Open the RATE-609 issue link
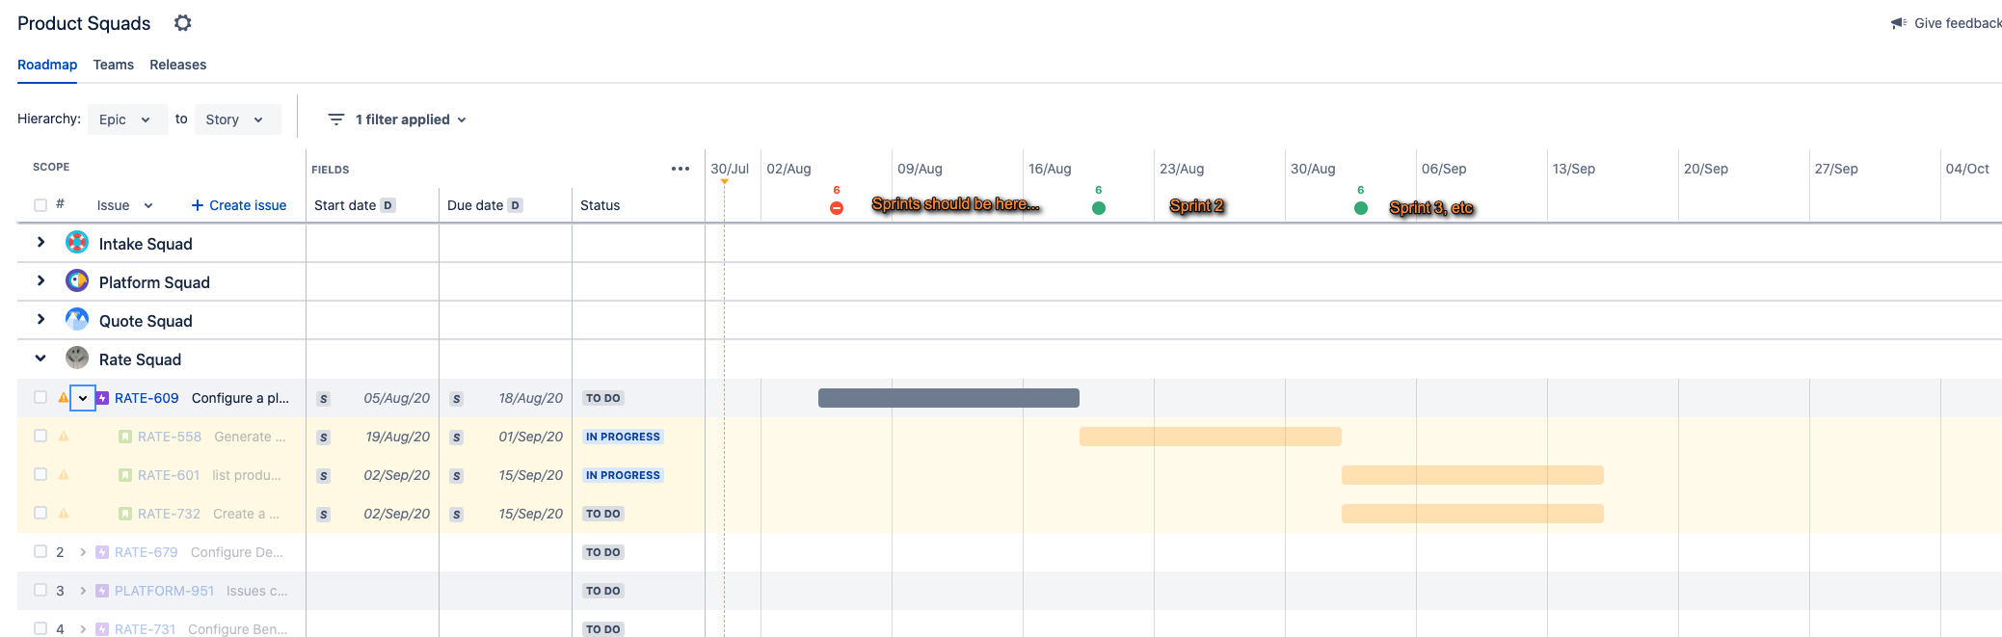Viewport: 2002px width, 637px height. (147, 398)
